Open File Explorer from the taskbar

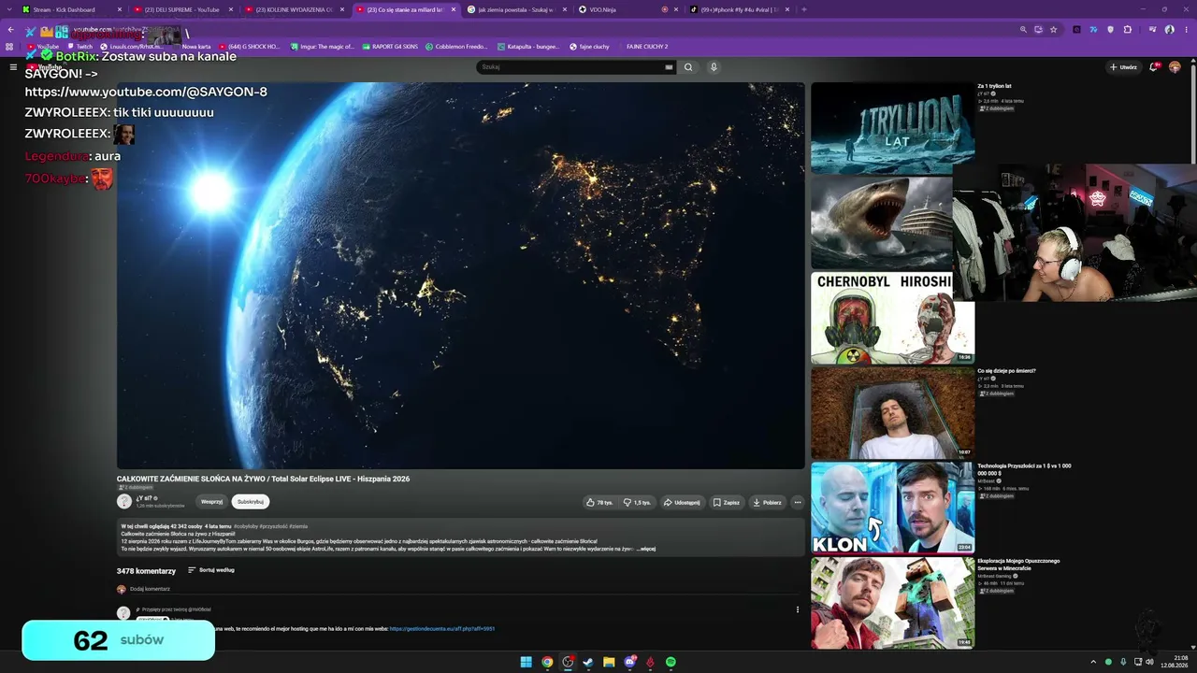pyautogui.click(x=609, y=662)
